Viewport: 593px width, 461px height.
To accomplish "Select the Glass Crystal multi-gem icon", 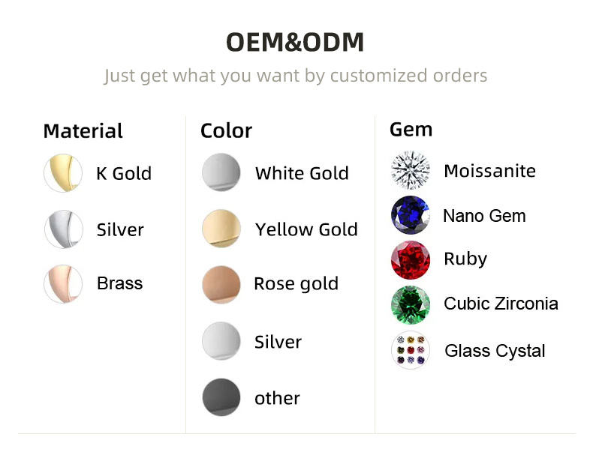I will tap(411, 350).
